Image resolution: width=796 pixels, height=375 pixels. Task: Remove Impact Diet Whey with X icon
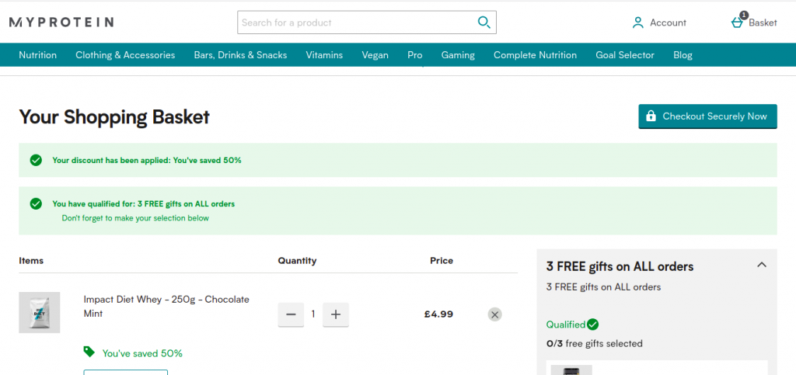tap(495, 314)
